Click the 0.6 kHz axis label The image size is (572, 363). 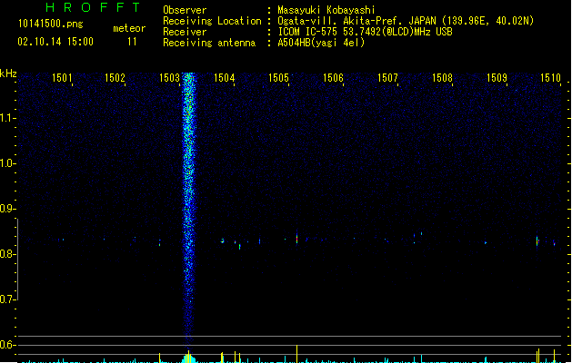(6, 345)
